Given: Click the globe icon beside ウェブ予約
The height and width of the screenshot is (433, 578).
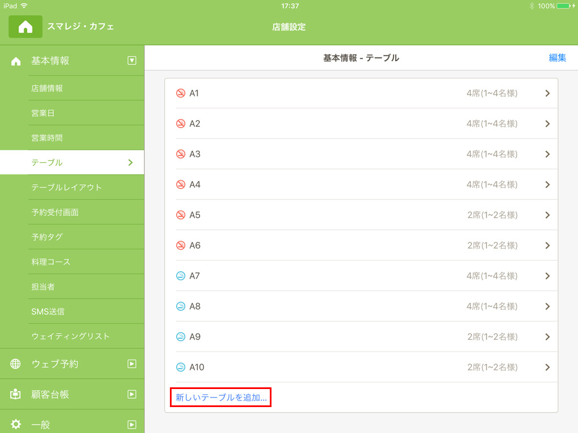Looking at the screenshot, I should 15,364.
